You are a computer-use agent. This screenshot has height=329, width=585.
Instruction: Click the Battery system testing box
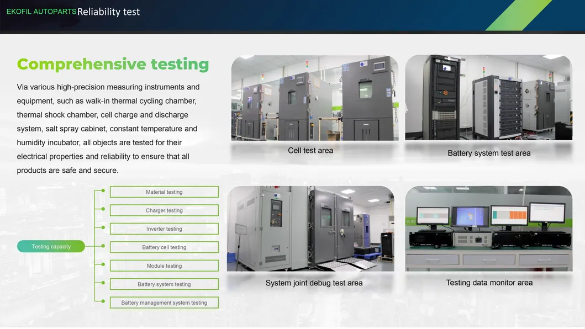click(x=164, y=284)
